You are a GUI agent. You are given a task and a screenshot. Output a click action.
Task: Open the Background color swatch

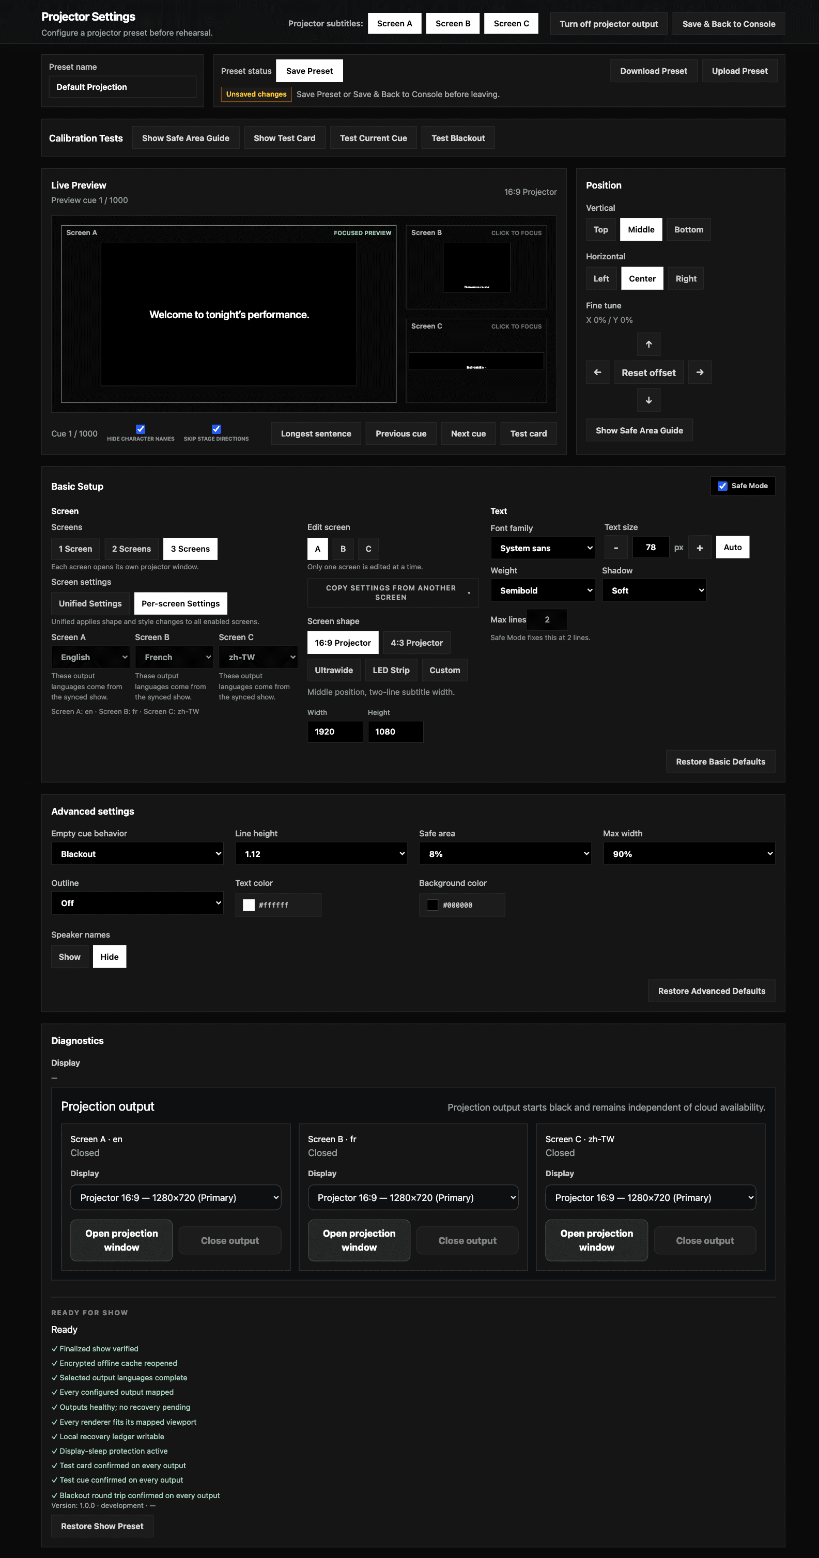tap(432, 905)
